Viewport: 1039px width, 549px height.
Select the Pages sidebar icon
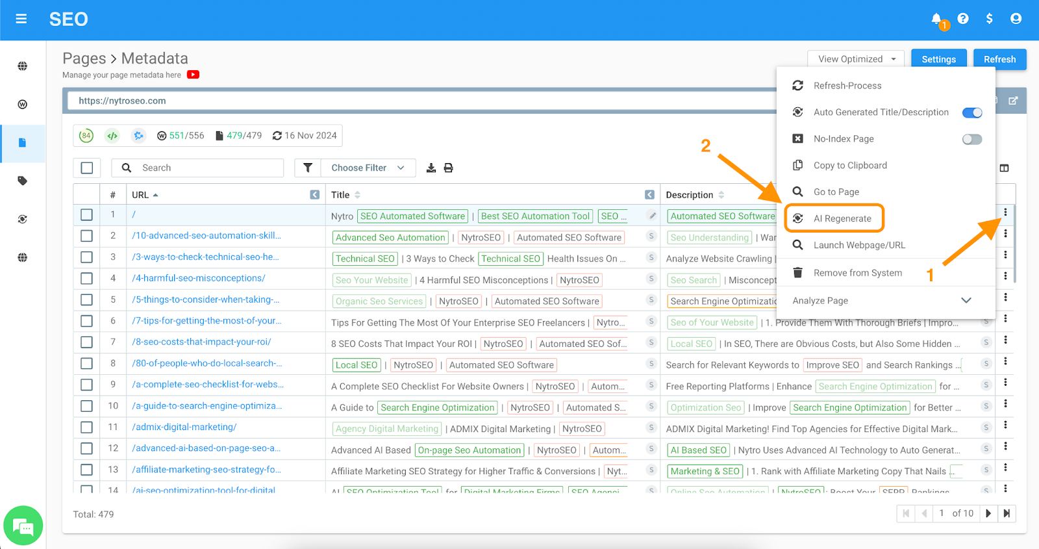[23, 142]
